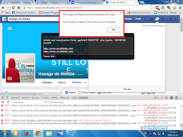Bookmark page with the star icon
The height and width of the screenshot is (137, 183).
click(151, 8)
